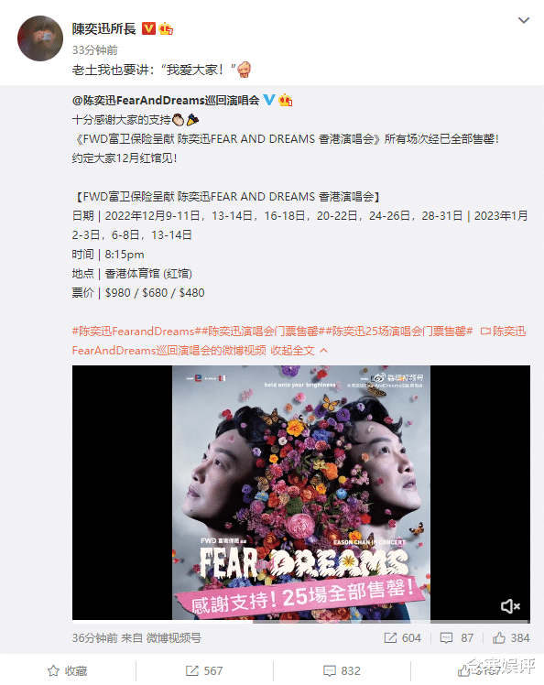This screenshot has width=544, height=685.
Task: Seek on the video progress bar
Action: 301,621
